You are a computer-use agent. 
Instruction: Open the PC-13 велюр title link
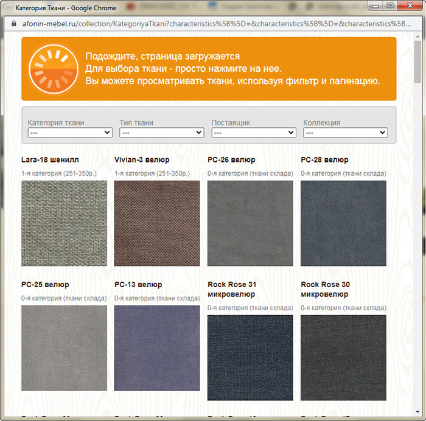coord(138,285)
